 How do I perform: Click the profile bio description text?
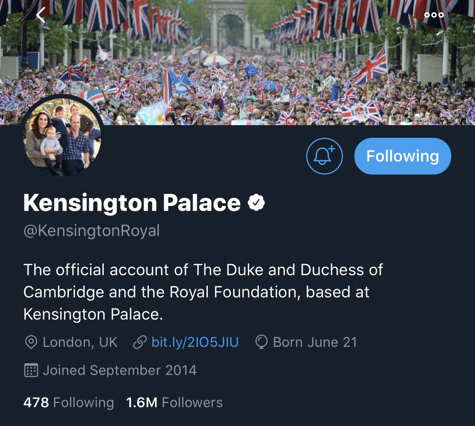(x=203, y=292)
